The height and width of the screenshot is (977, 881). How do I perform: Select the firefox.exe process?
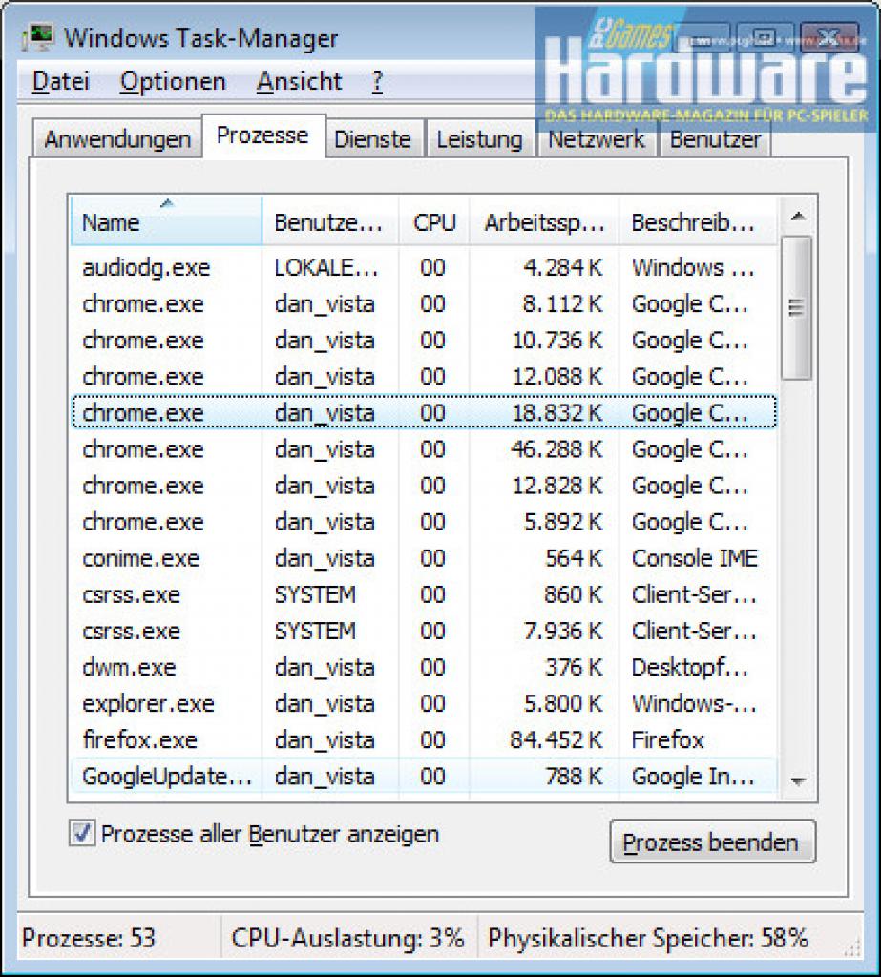[424, 739]
